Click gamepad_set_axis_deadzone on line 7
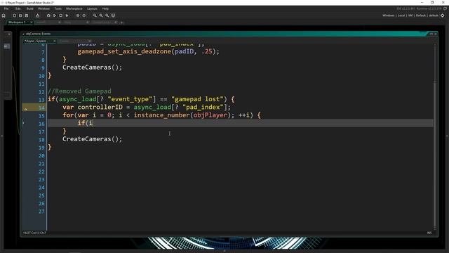This screenshot has height=253, width=449. click(x=124, y=51)
